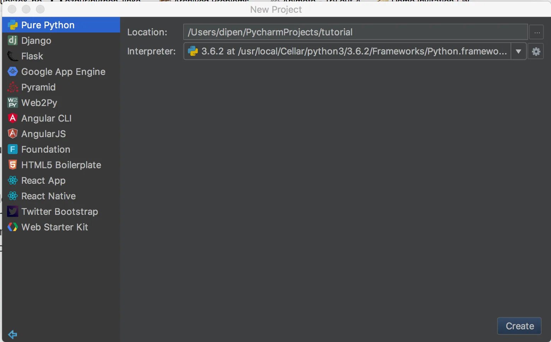Click the Interpreter: label
This screenshot has width=551, height=342.
pos(152,52)
